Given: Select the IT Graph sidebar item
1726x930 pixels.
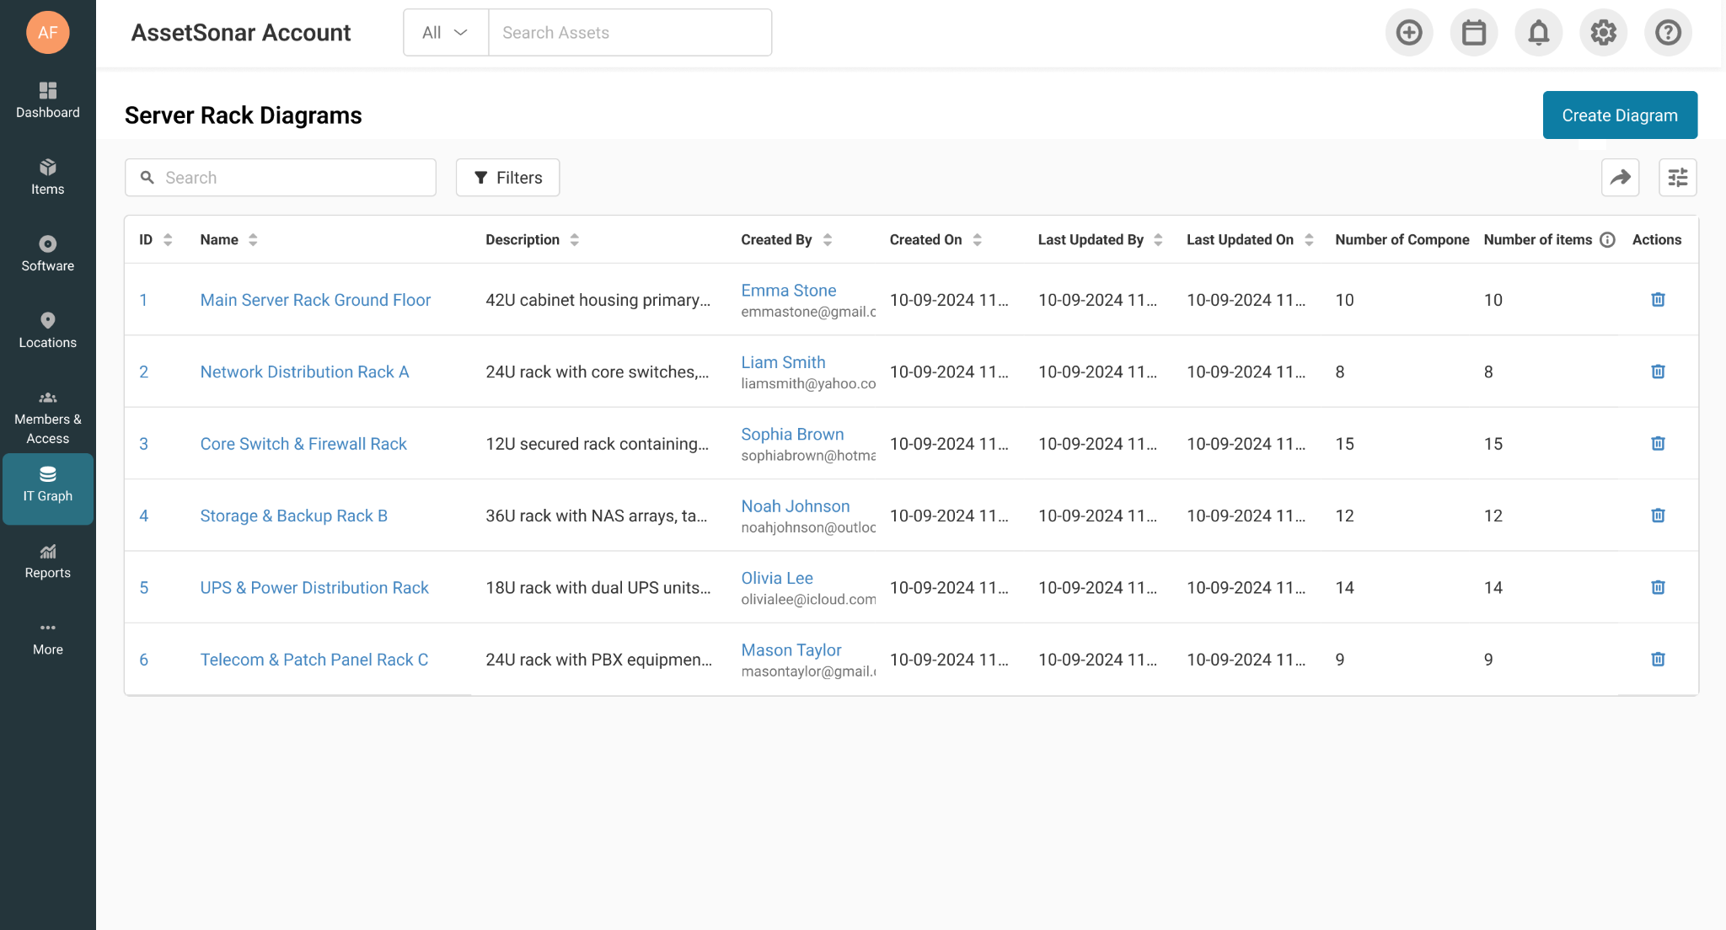Looking at the screenshot, I should tap(48, 489).
